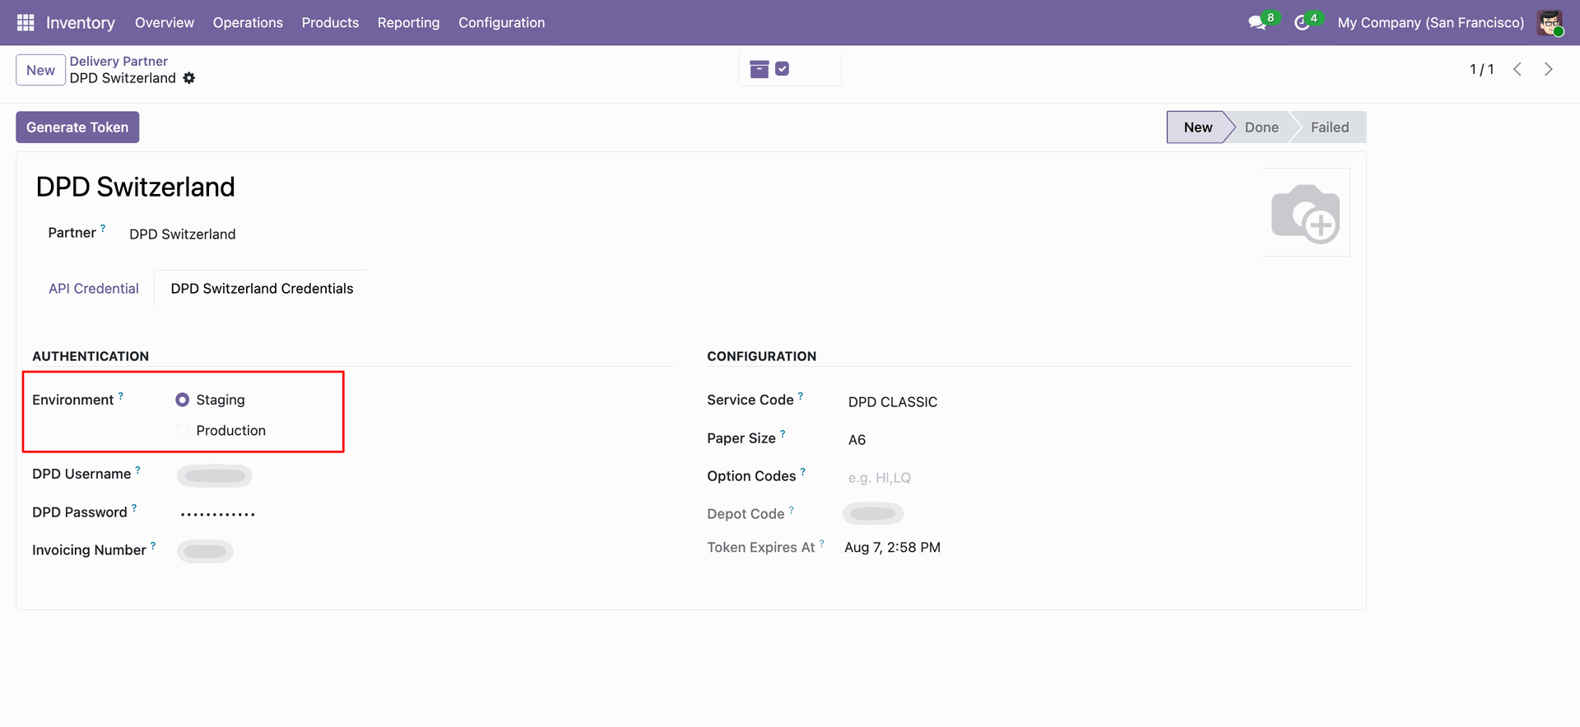This screenshot has height=727, width=1580.
Task: Show Paper Size help question mark
Action: coord(783,433)
